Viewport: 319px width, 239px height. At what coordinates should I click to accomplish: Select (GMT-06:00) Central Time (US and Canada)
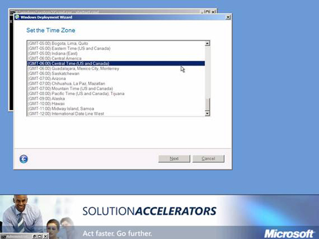(116, 63)
